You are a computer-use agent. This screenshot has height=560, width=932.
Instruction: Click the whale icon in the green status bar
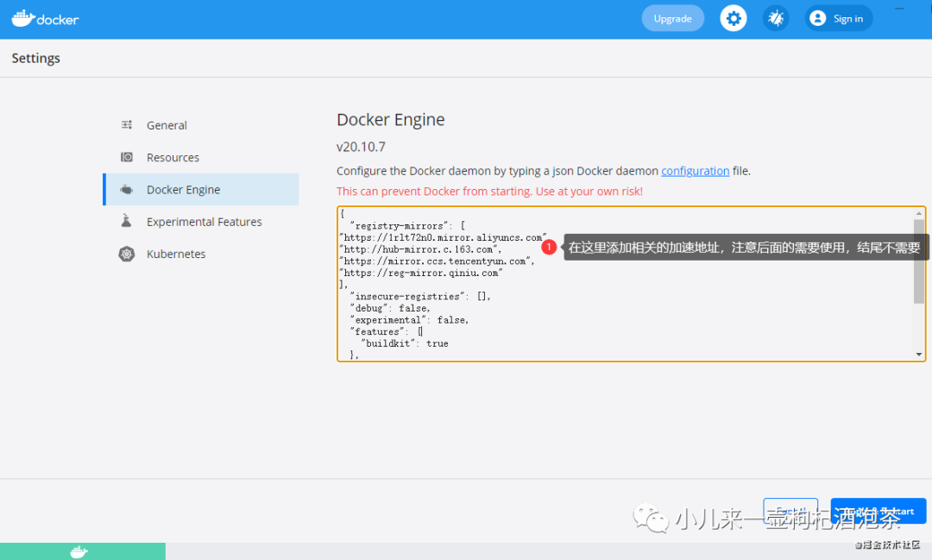(79, 551)
